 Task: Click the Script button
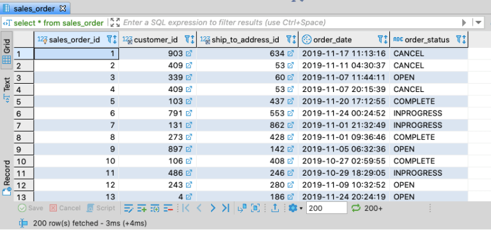point(101,208)
